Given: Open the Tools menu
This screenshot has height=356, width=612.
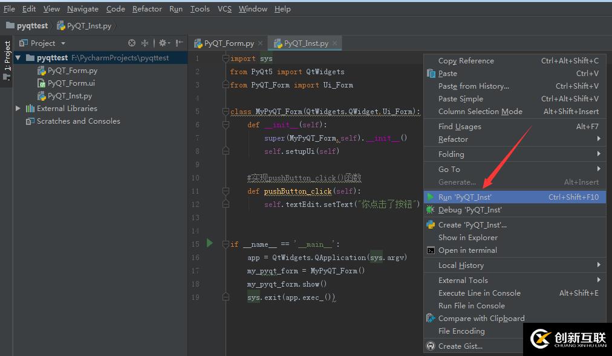Looking at the screenshot, I should [200, 8].
